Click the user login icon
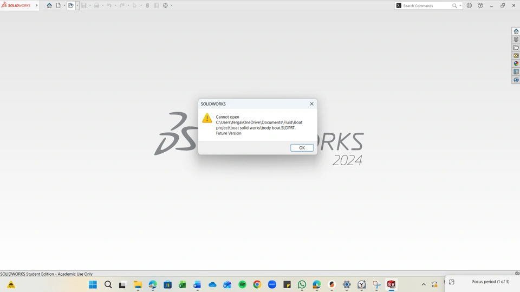Image resolution: width=520 pixels, height=292 pixels. click(469, 5)
